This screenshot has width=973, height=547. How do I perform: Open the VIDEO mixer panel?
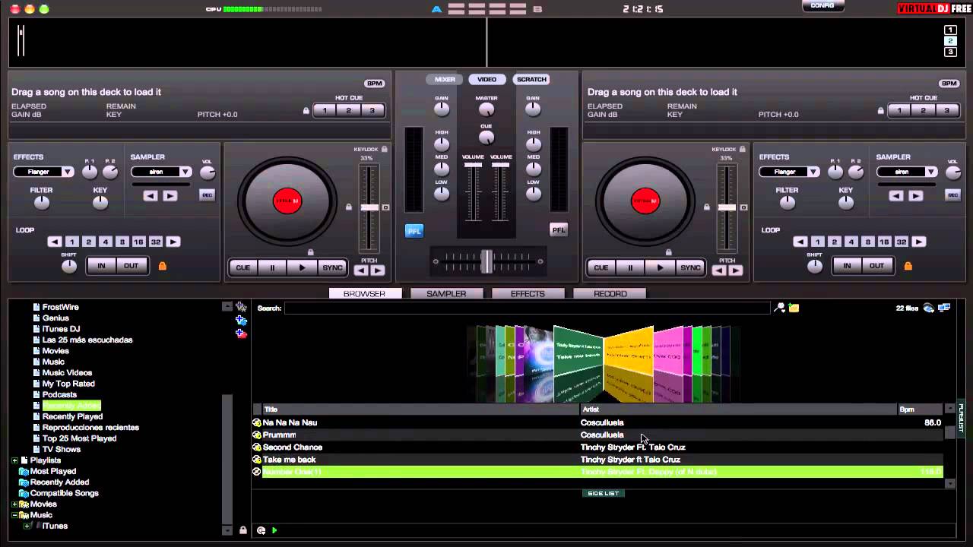click(x=487, y=79)
